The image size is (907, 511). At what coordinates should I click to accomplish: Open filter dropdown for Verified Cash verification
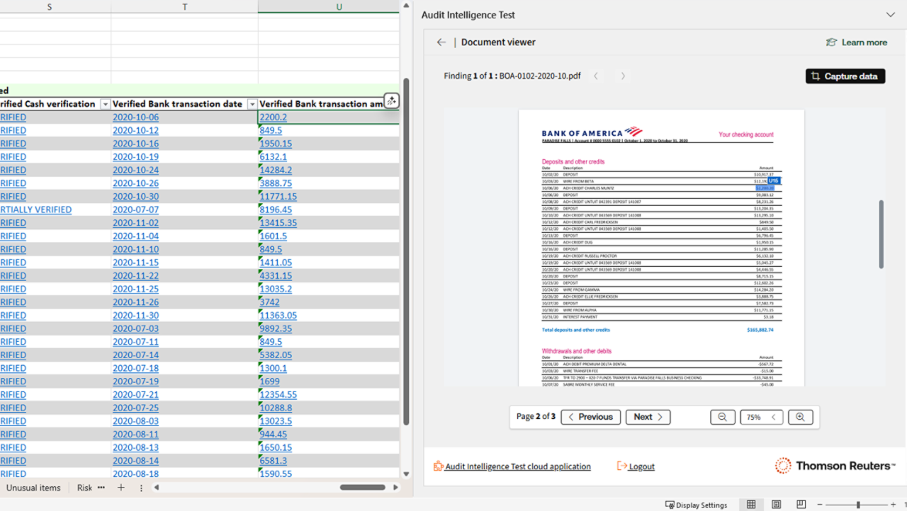point(105,104)
